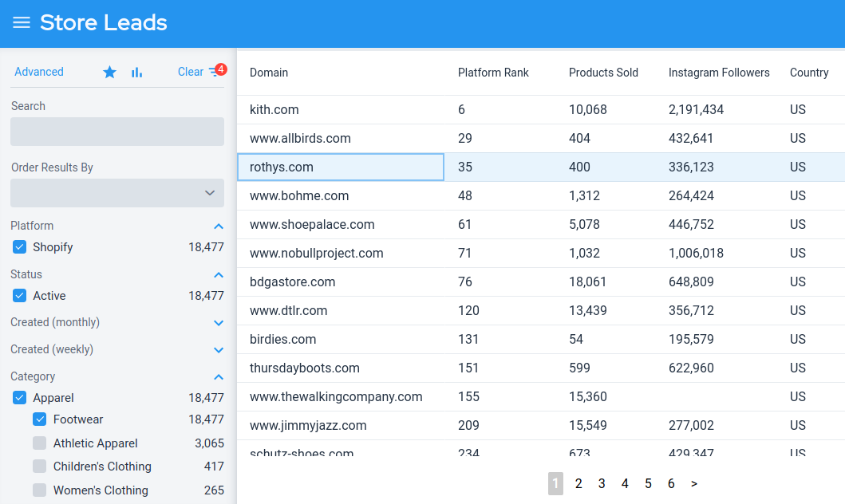Focus the Search input field
845x504 pixels.
pyautogui.click(x=117, y=132)
